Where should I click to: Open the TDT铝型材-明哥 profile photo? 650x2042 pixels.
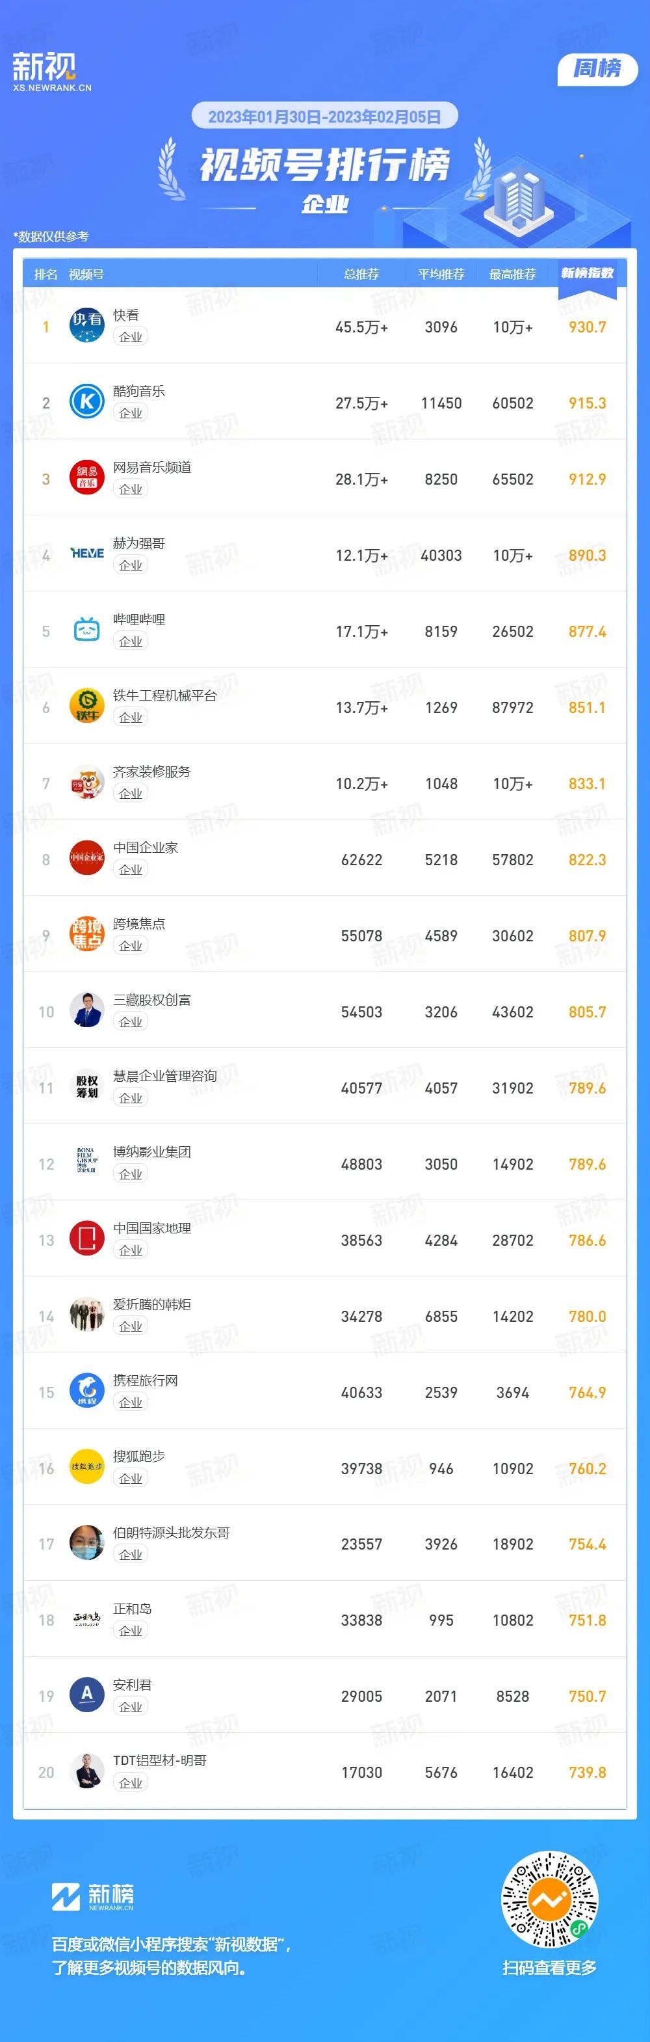click(x=87, y=1771)
